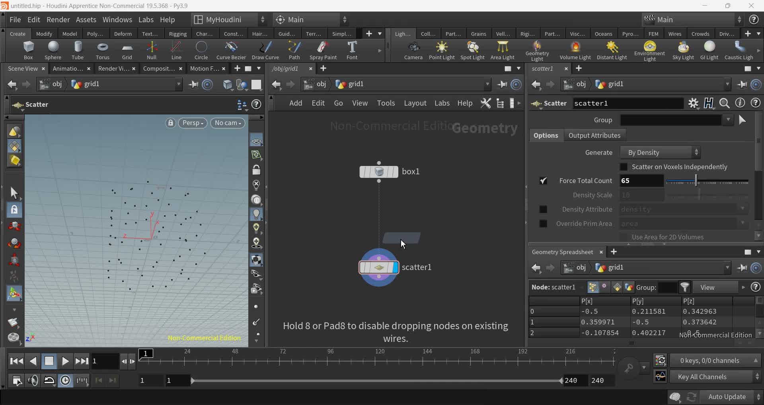The image size is (764, 405).
Task: Switch to the Output Attributes tab
Action: 594,135
